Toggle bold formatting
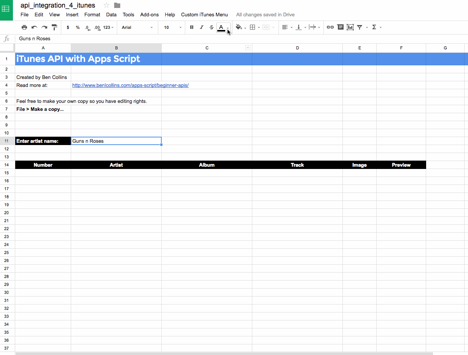Image resolution: width=468 pixels, height=355 pixels. coord(191,27)
